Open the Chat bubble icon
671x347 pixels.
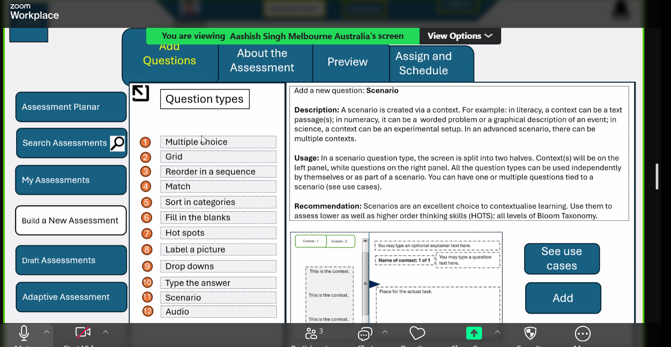365,334
